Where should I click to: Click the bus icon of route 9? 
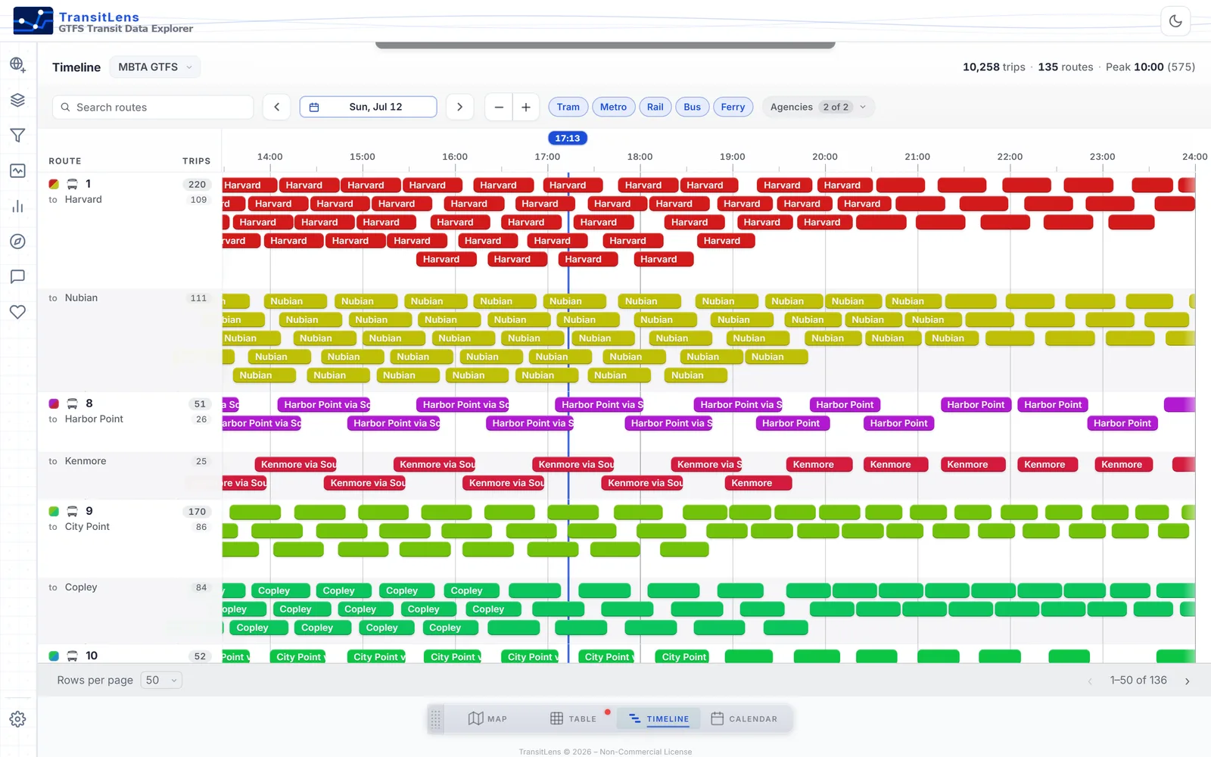point(72,511)
